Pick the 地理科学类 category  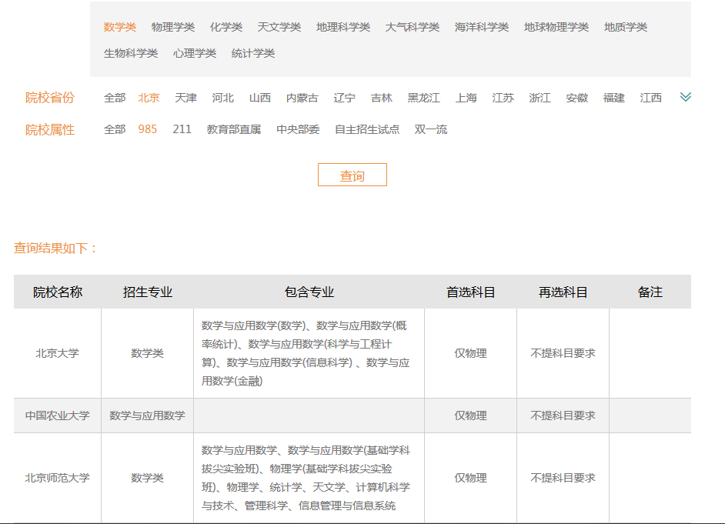pos(343,27)
